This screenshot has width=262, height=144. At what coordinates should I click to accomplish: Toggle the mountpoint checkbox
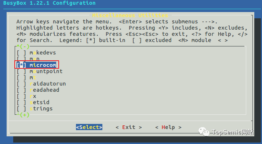click(21, 71)
